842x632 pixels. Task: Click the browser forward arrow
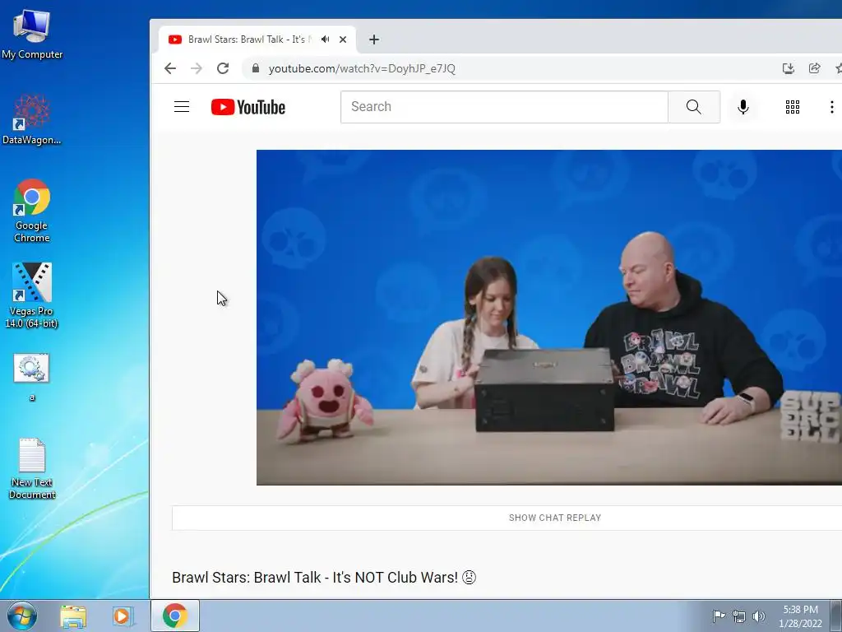(197, 68)
